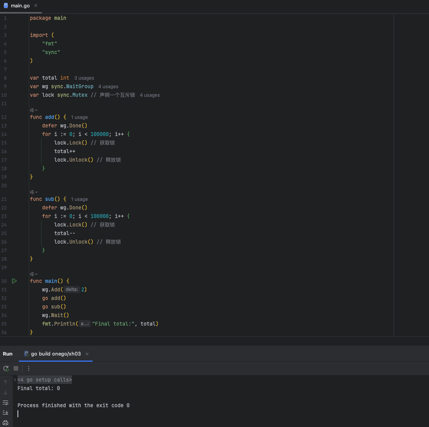Viewport: 429px width, 427px height.
Task: Click the "Final total:" string literal
Action: [113, 324]
